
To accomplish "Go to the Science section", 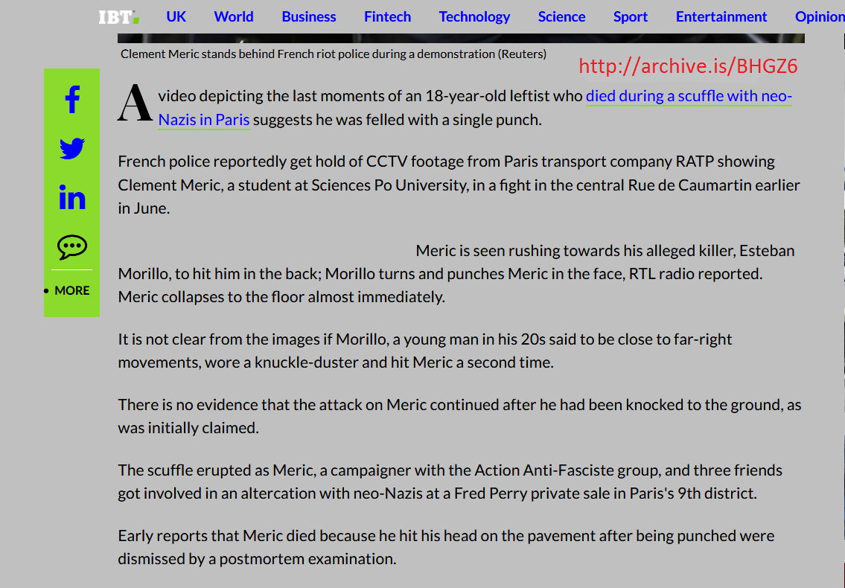I will pos(561,16).
